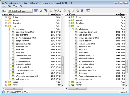The width and height of the screenshot is (130, 95).
Task: Click the green summer folder icon in Local Files
Action: point(73,20)
